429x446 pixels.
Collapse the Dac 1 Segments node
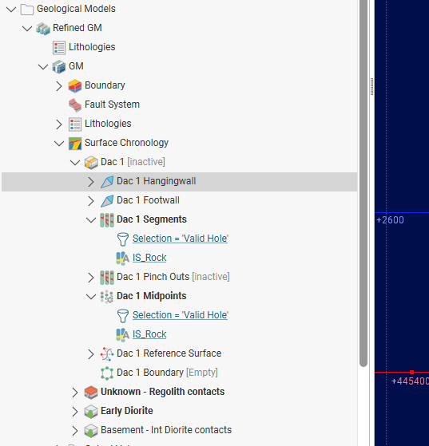pos(91,220)
